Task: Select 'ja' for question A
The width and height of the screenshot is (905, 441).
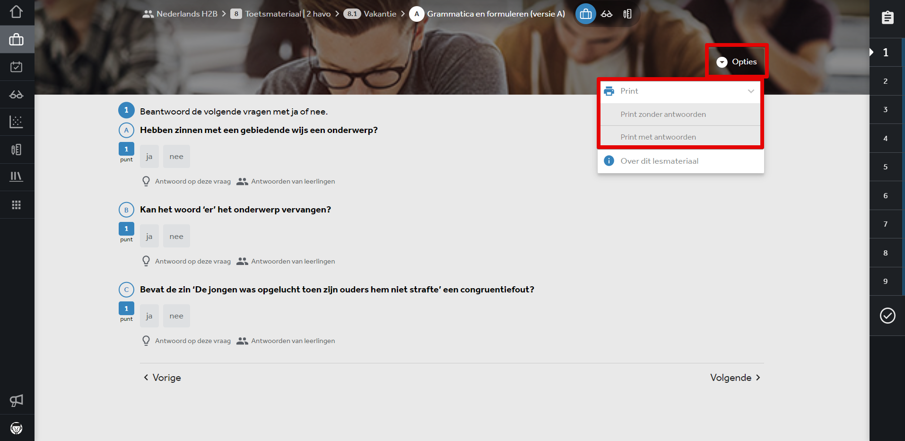Action: pyautogui.click(x=149, y=157)
